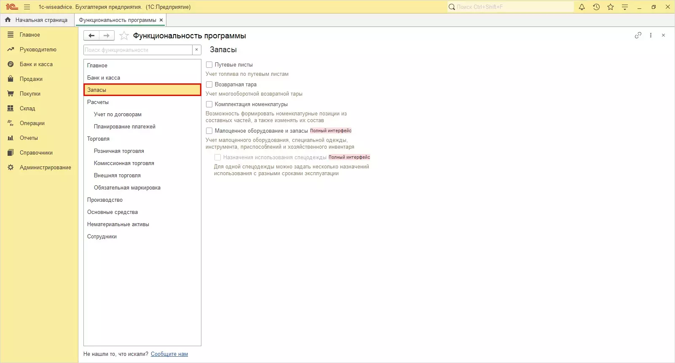675x363 pixels.
Task: Select Основные средства list item
Action: tap(142, 212)
